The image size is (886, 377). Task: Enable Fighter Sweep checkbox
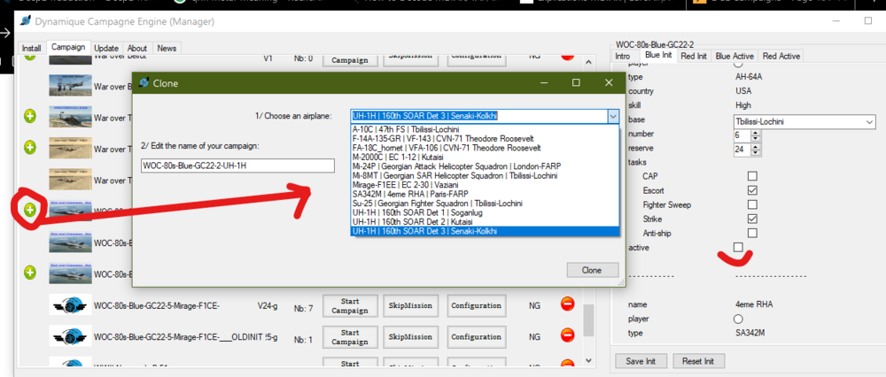click(x=752, y=204)
